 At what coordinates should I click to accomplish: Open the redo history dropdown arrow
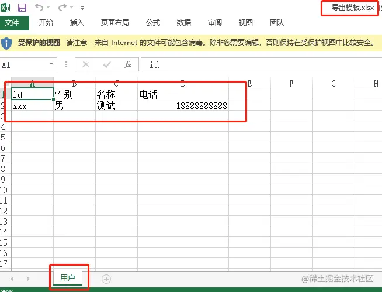point(72,8)
